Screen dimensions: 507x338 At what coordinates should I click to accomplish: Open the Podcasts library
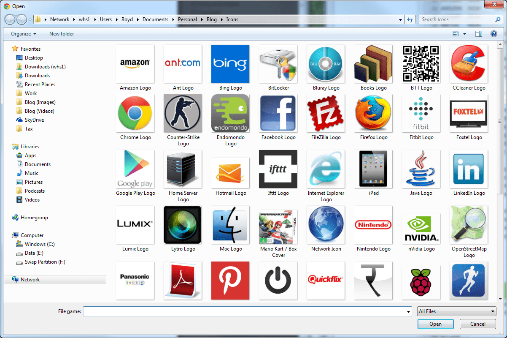(x=35, y=191)
